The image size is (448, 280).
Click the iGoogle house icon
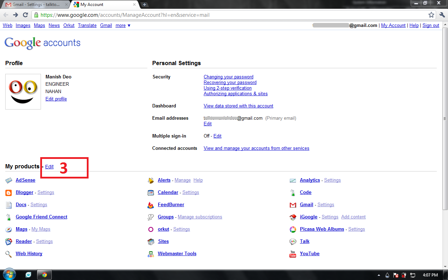tap(293, 217)
